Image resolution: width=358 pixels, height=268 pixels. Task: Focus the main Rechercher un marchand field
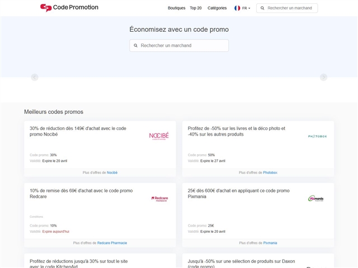click(x=179, y=46)
